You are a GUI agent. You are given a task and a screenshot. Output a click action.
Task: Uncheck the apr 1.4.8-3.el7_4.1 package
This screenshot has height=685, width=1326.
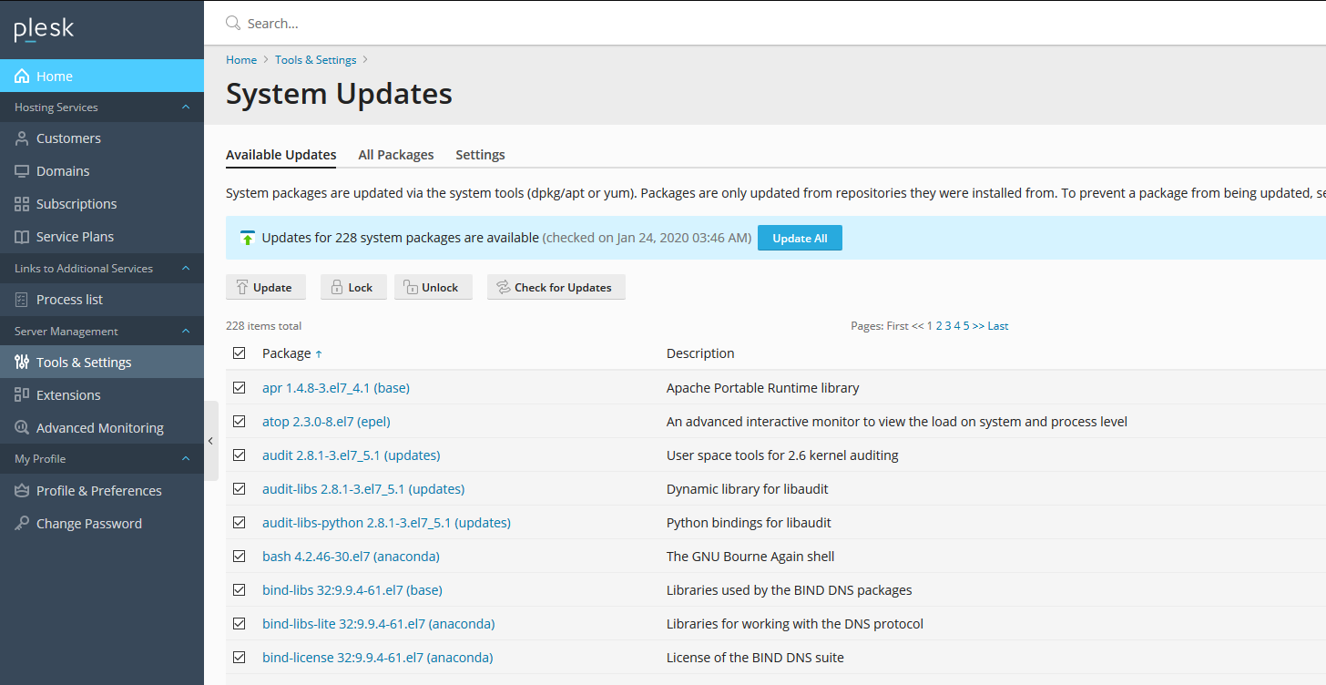pyautogui.click(x=240, y=388)
